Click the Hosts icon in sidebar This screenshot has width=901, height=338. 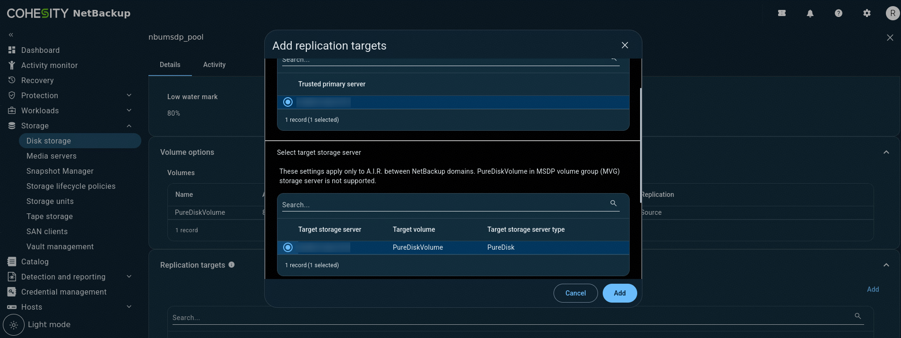point(12,307)
